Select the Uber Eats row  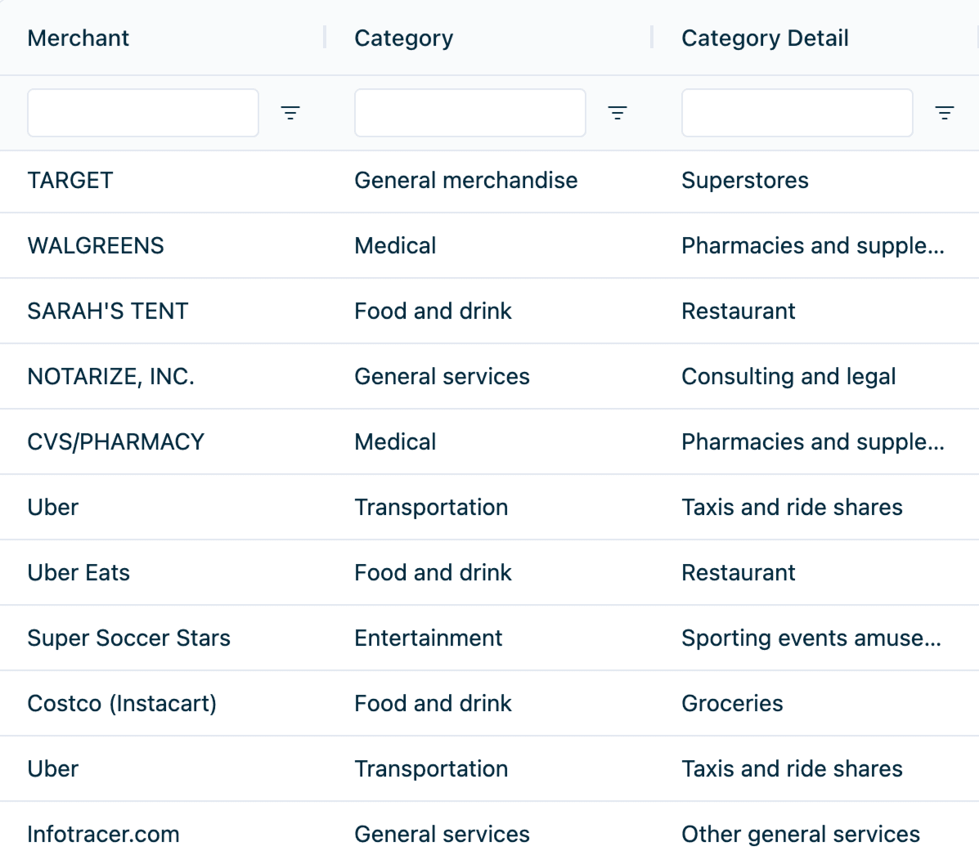(x=79, y=573)
